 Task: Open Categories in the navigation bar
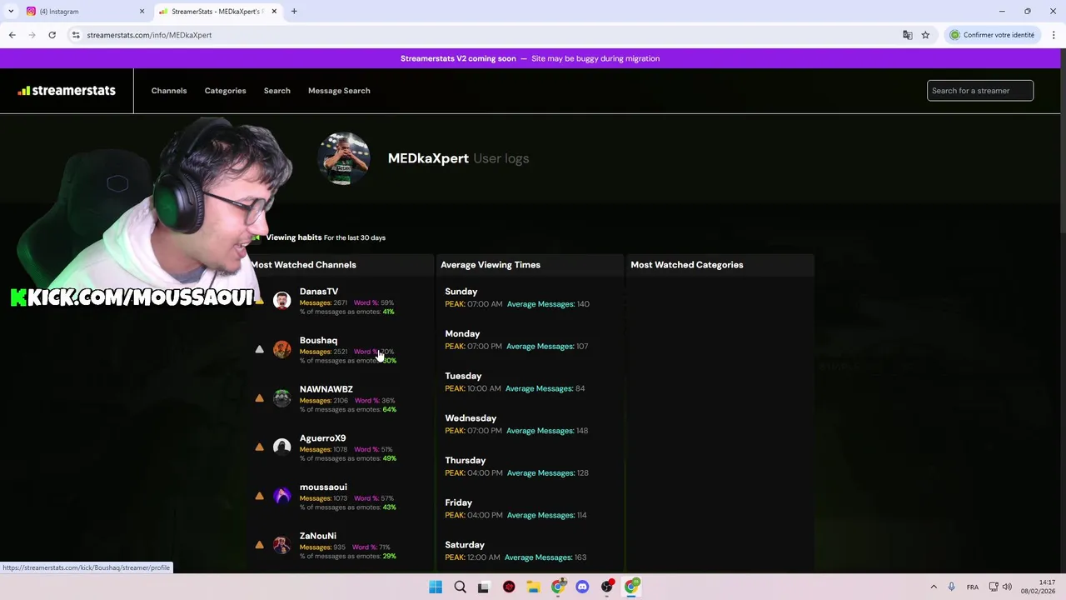click(225, 91)
